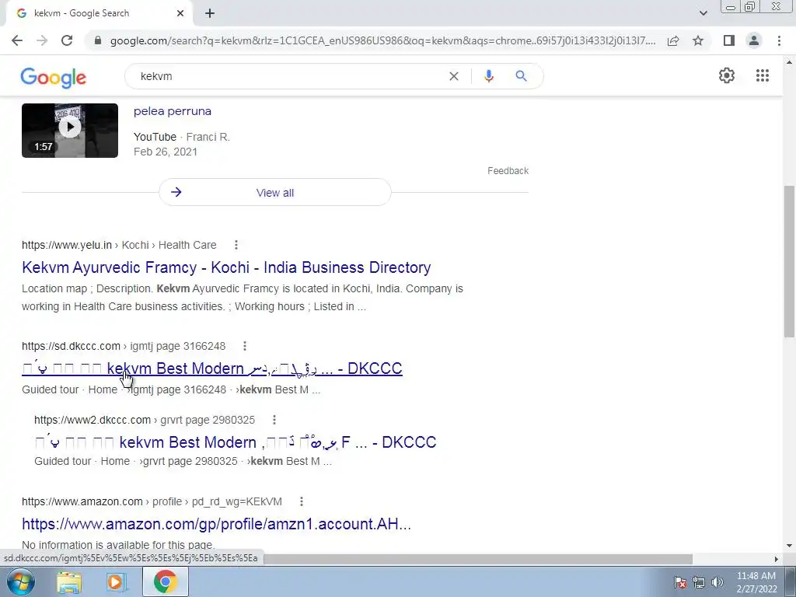Open the Action Center flag icon
Viewport: 796px width, 597px height.
tap(679, 582)
